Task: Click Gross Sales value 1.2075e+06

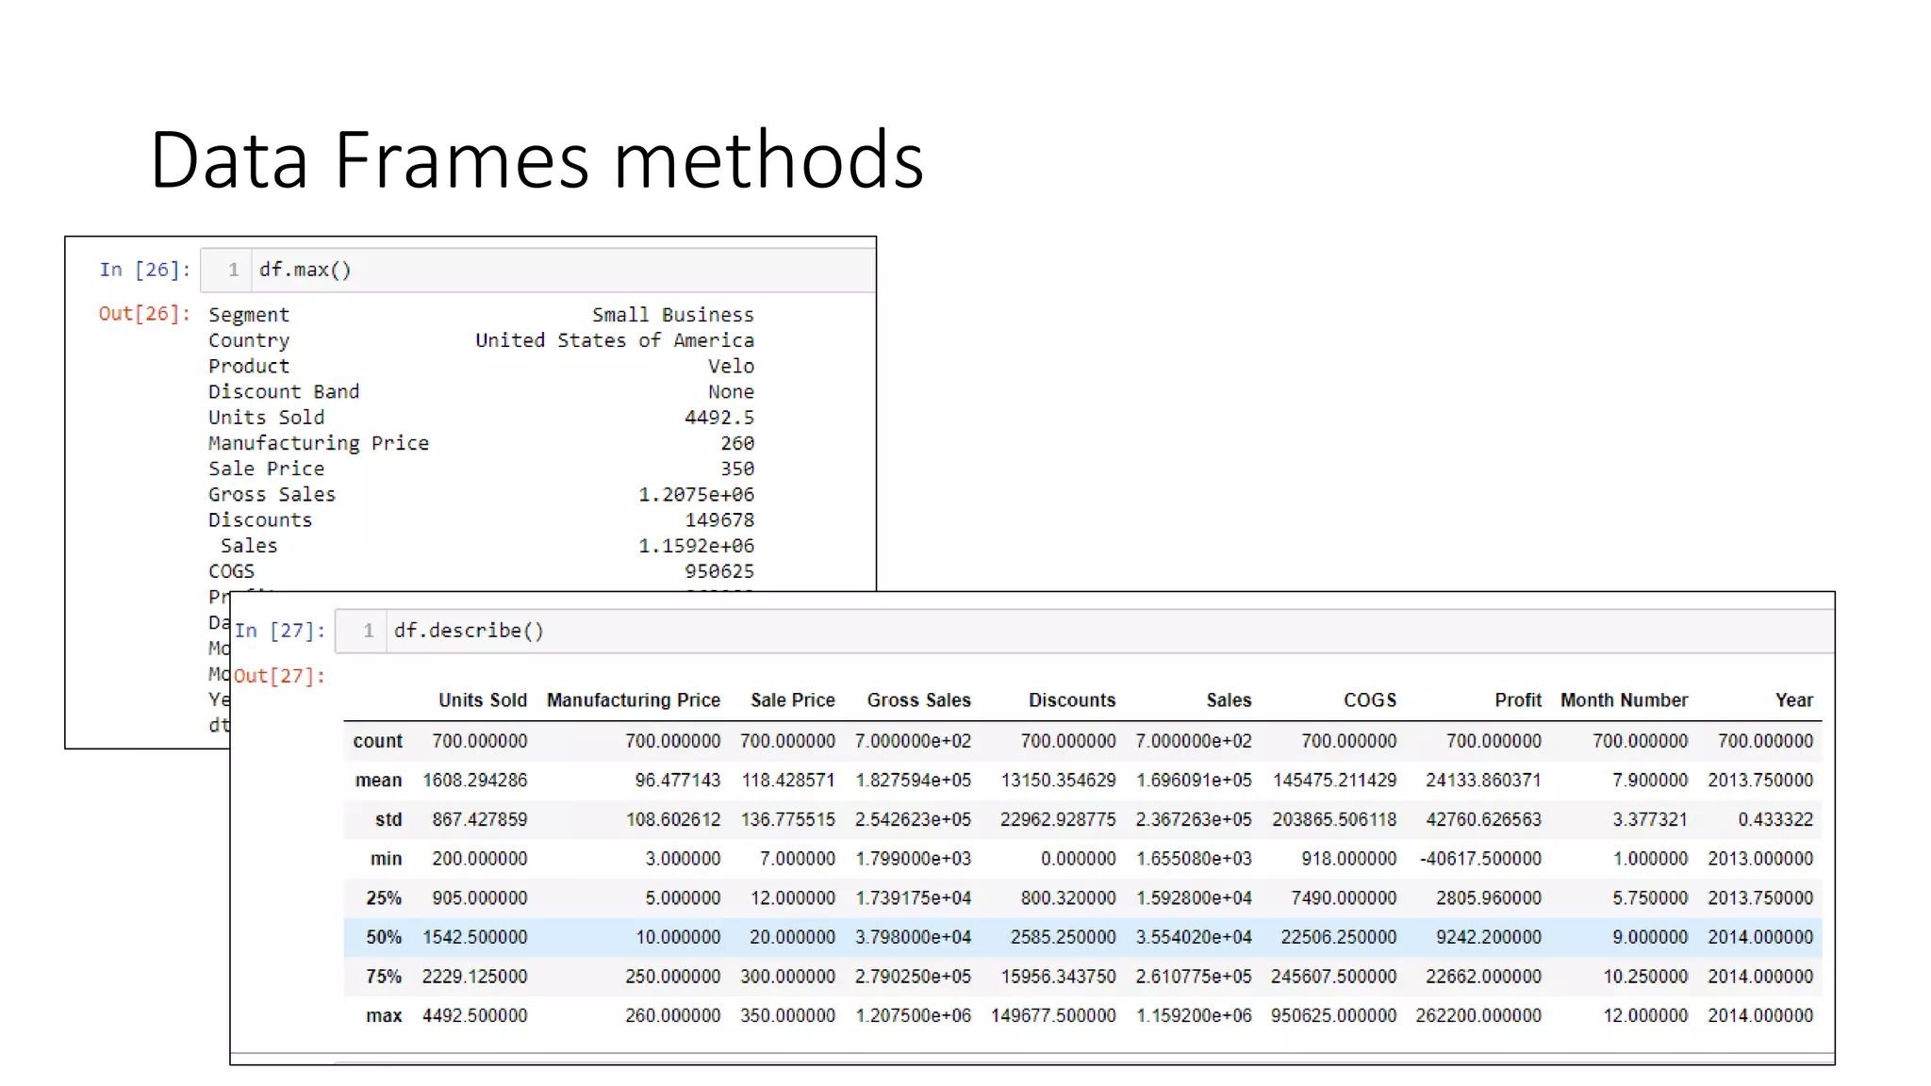Action: coord(697,495)
